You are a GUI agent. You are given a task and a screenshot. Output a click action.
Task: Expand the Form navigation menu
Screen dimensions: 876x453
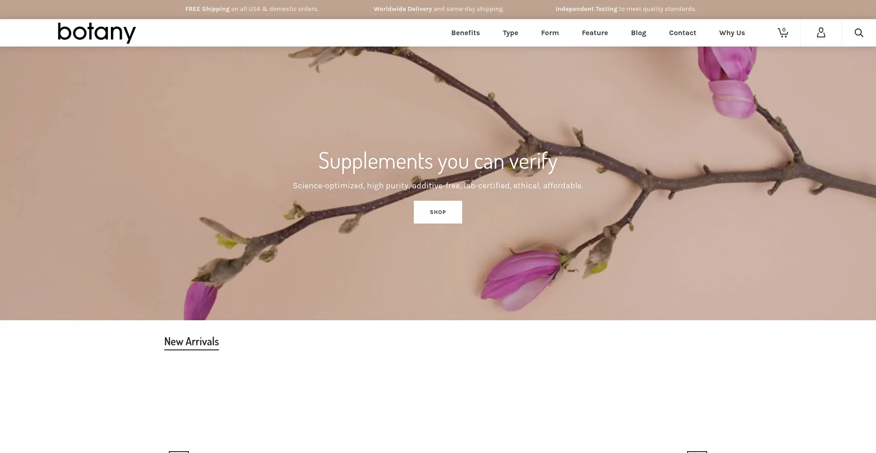[550, 33]
